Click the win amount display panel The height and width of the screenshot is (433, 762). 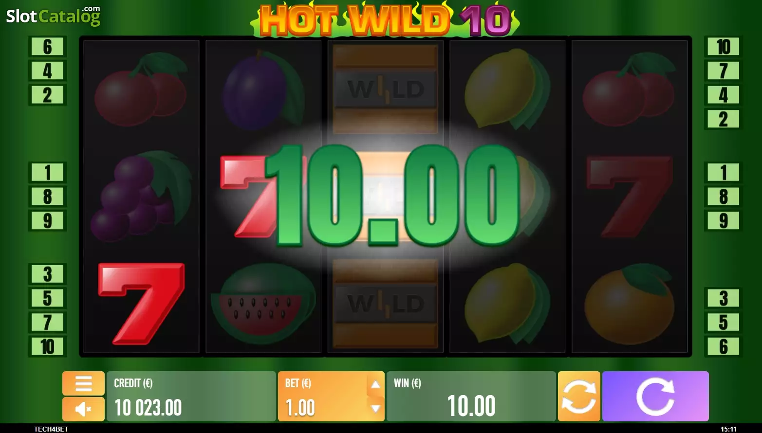(471, 396)
